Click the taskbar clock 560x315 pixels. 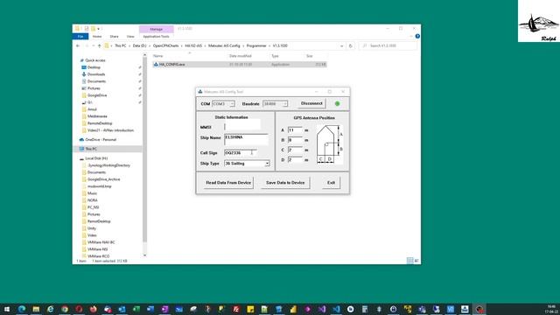point(551,309)
